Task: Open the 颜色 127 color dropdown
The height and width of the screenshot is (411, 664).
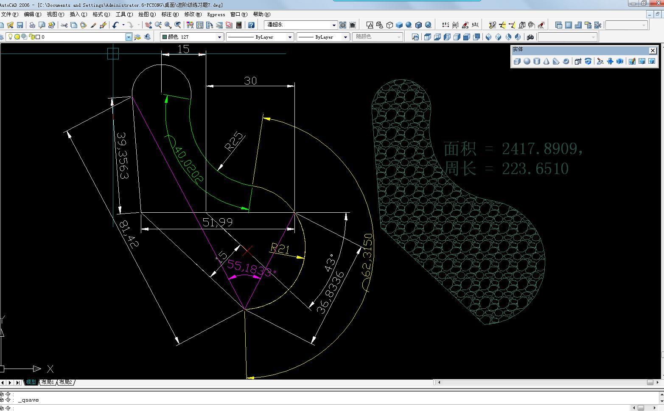Action: 219,37
